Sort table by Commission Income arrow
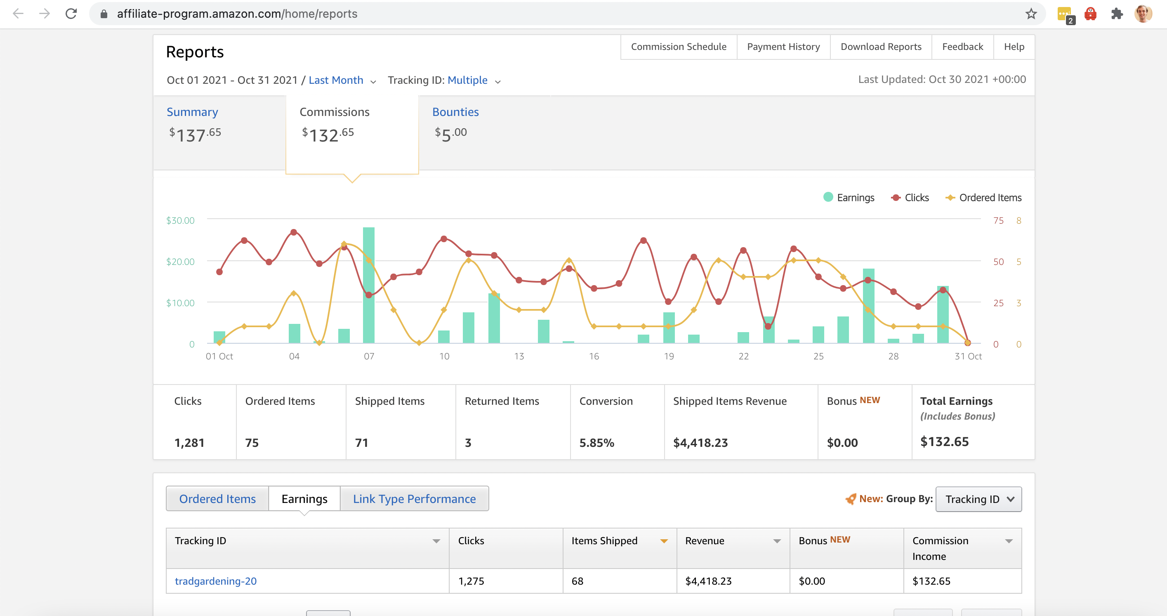Screen dimensions: 1167x616 [1009, 541]
